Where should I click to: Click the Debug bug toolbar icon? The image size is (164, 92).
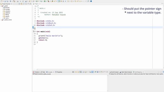pos(41,1)
